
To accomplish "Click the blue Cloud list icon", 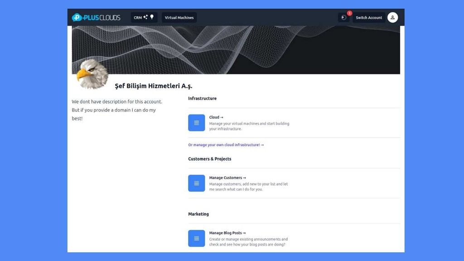I will point(196,123).
